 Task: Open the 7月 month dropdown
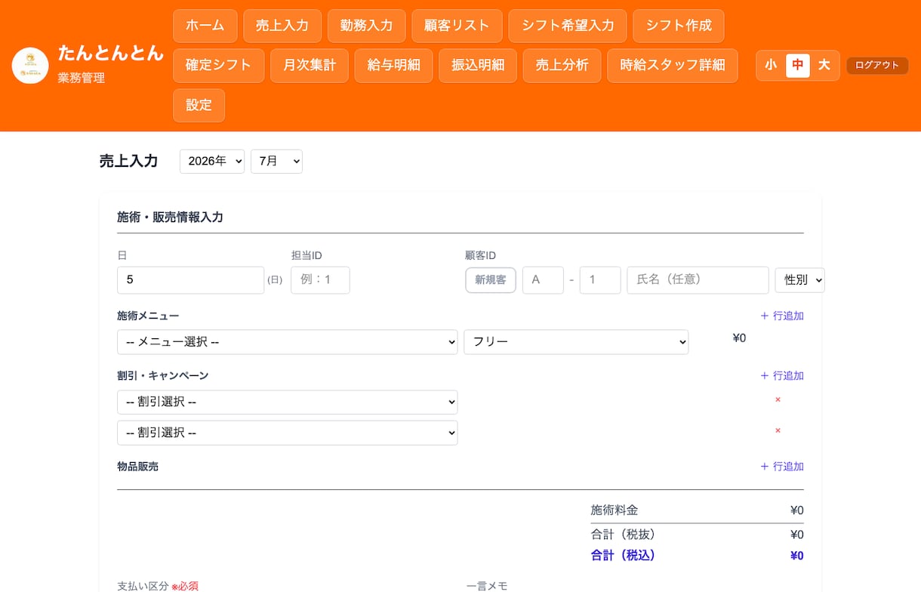[x=276, y=161]
